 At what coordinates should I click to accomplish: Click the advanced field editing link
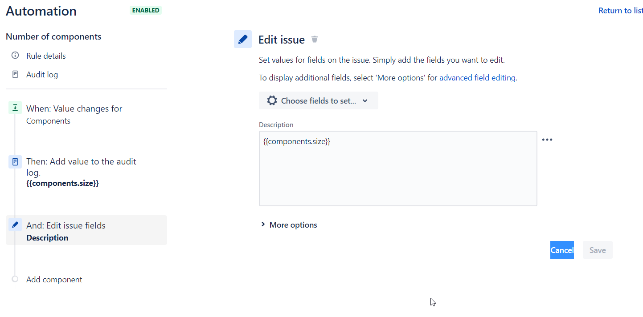click(477, 77)
